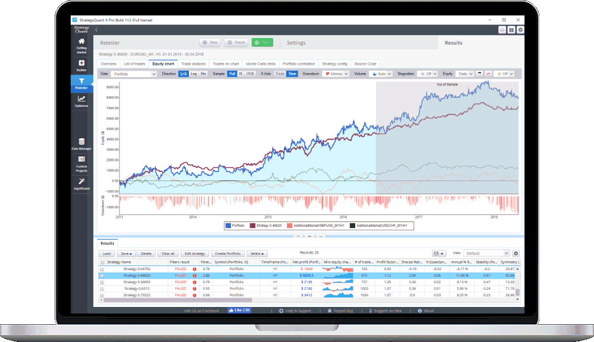Click the failed info icon for Strategy 0.73222
This screenshot has width=594, height=342.
(x=194, y=295)
